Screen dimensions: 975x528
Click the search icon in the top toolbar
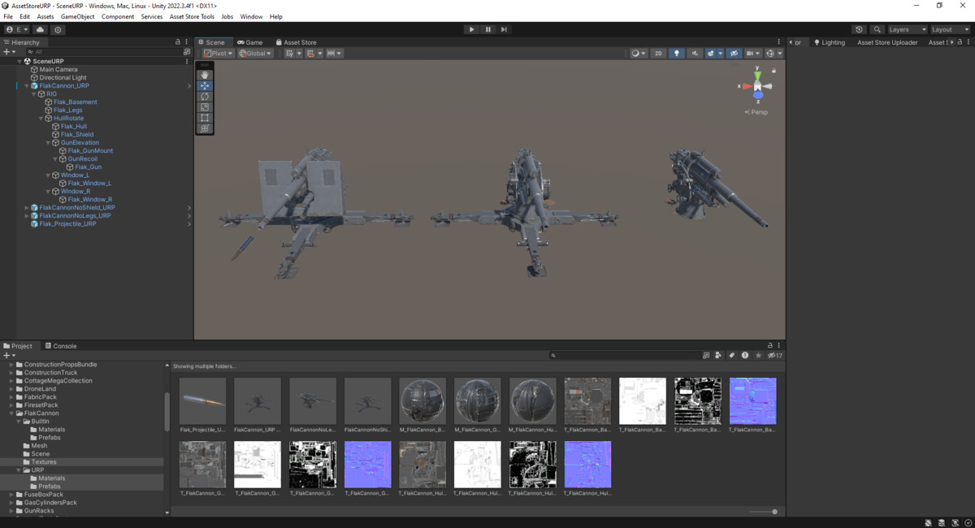point(877,28)
